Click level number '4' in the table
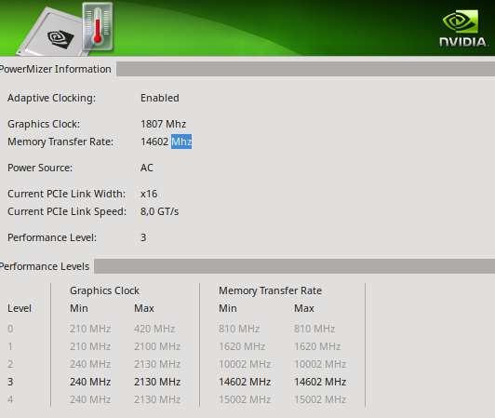This screenshot has width=495, height=418. 10,399
